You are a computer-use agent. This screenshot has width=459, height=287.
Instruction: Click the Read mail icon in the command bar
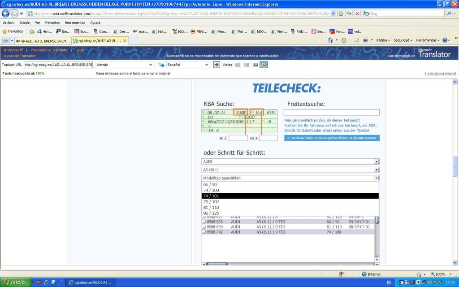356,40
